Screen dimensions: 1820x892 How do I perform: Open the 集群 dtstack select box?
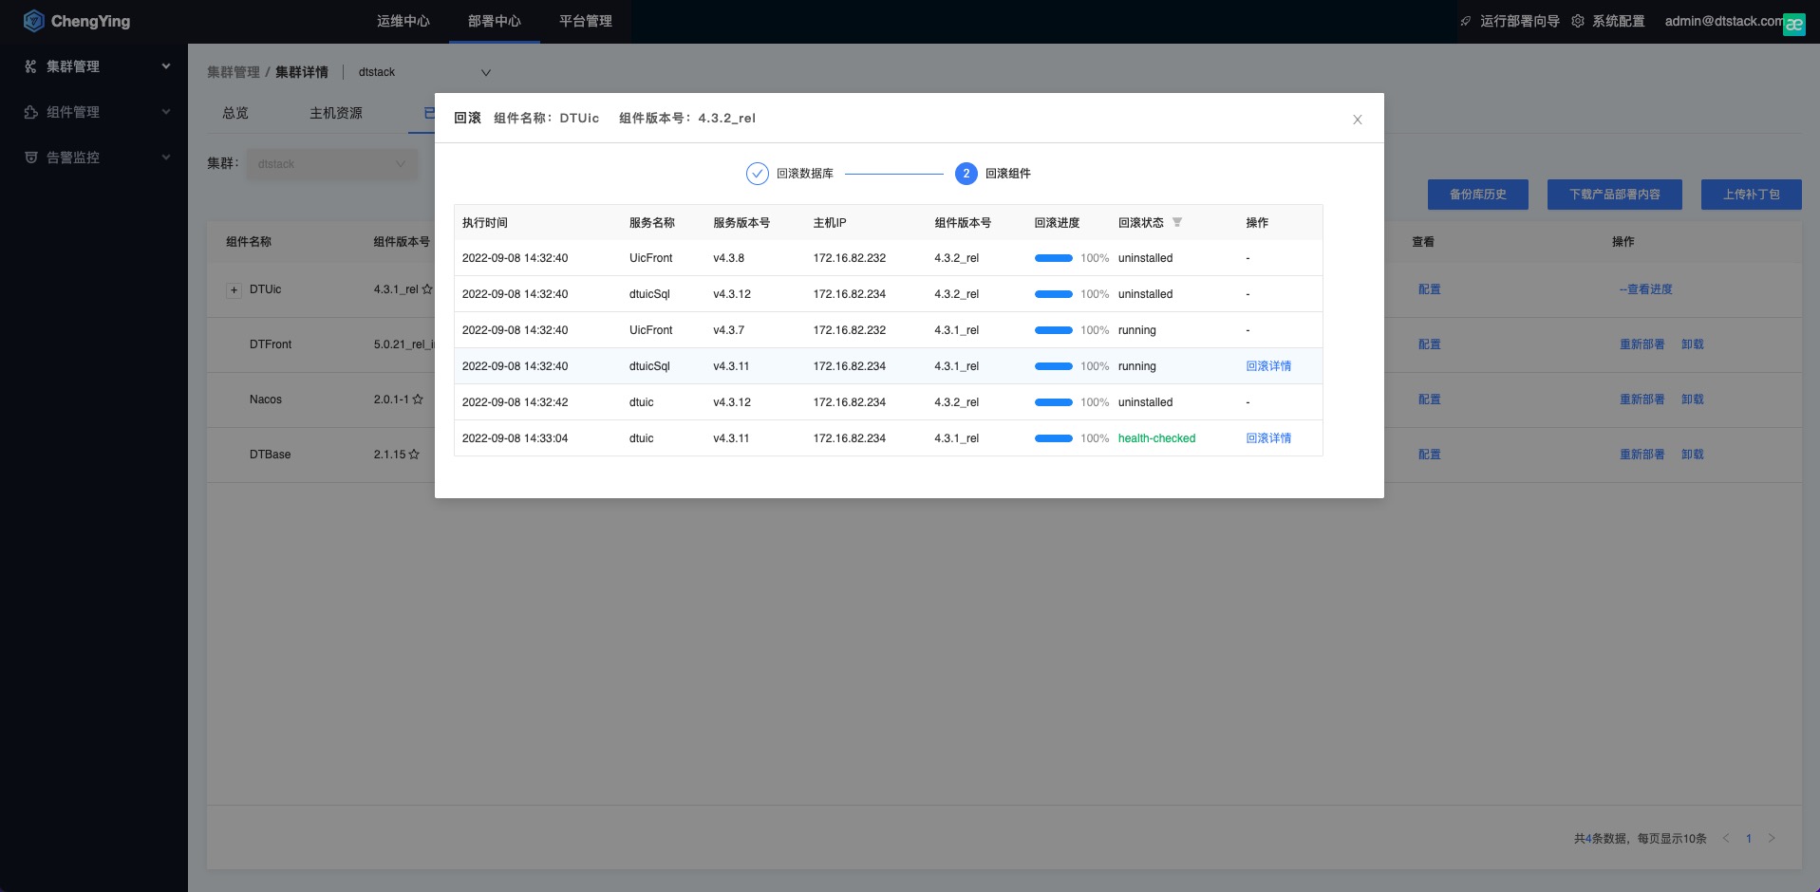pos(332,164)
